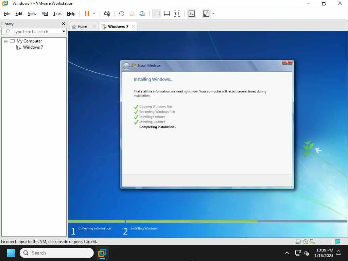Open the Tabs menu

(x=57, y=14)
